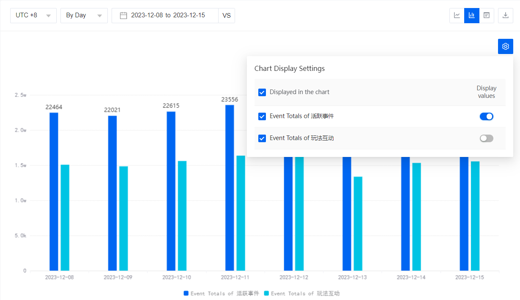Open the UTC +8 timezone dropdown
The image size is (520, 300).
point(33,15)
